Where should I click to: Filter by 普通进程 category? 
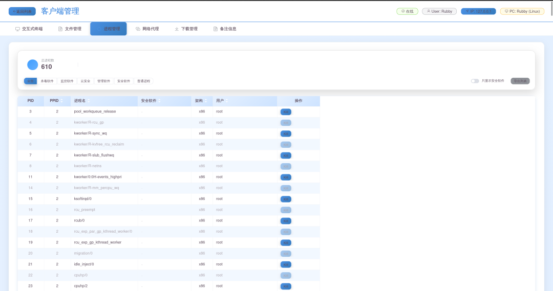pos(143,81)
